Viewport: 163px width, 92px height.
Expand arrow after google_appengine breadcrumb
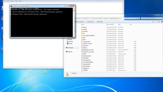pos(120,18)
